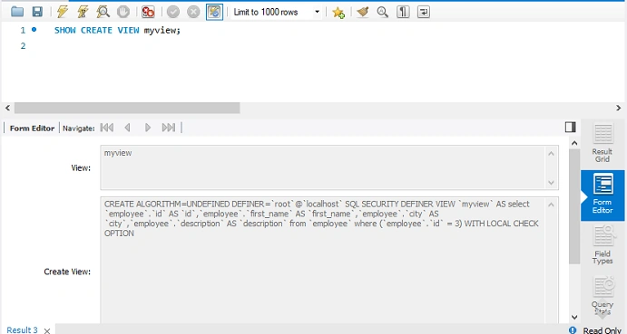Image resolution: width=627 pixels, height=334 pixels.
Task: Toggle the side panel visibility icon
Action: coord(570,128)
